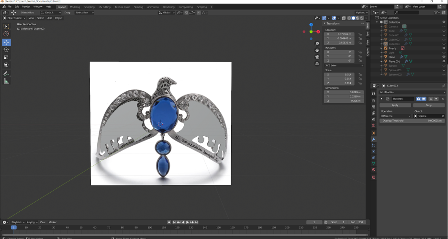The height and width of the screenshot is (239, 448).
Task: Switch to rendered viewport shading
Action: [x=362, y=18]
